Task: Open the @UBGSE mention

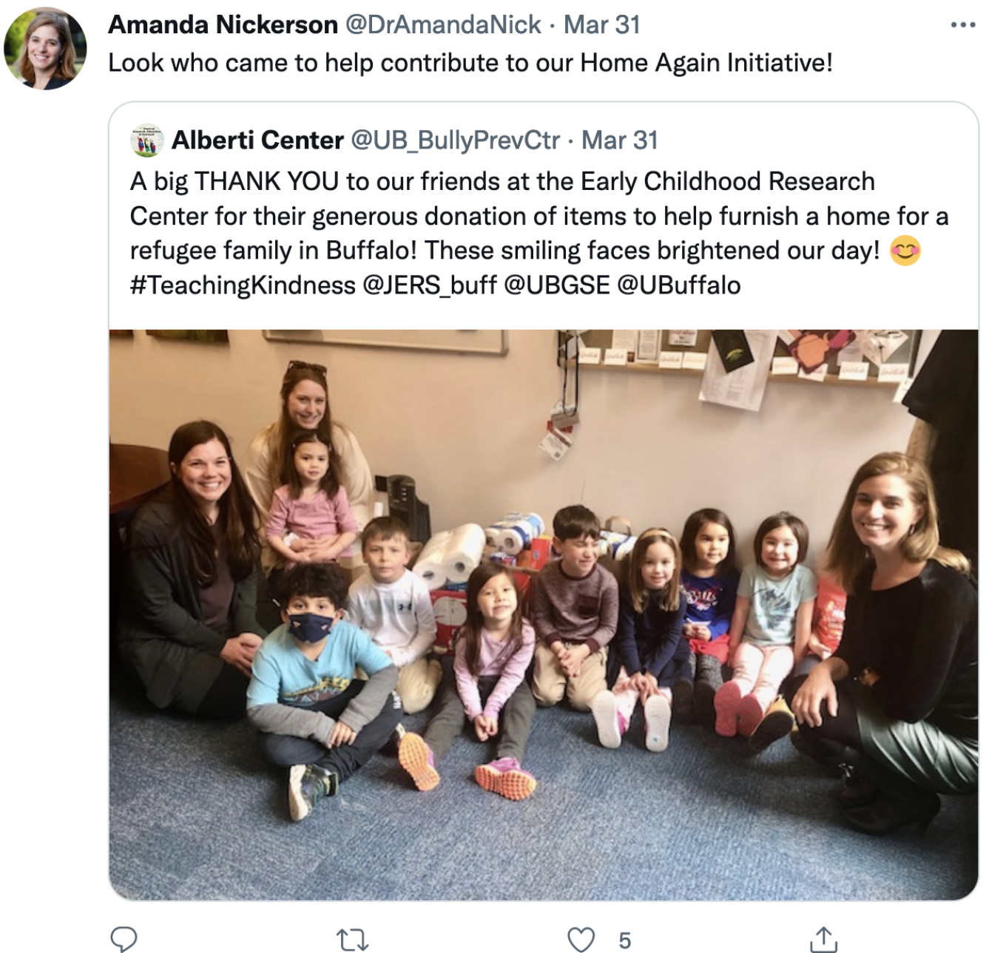Action: 556,285
